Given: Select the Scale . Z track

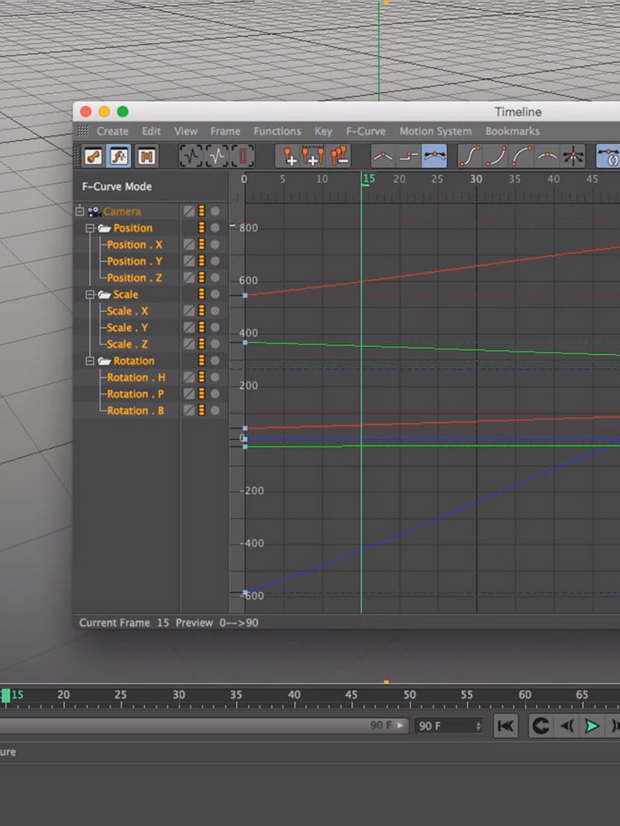Looking at the screenshot, I should point(127,344).
